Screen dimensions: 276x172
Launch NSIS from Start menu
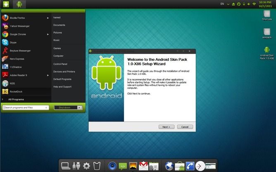26,84
